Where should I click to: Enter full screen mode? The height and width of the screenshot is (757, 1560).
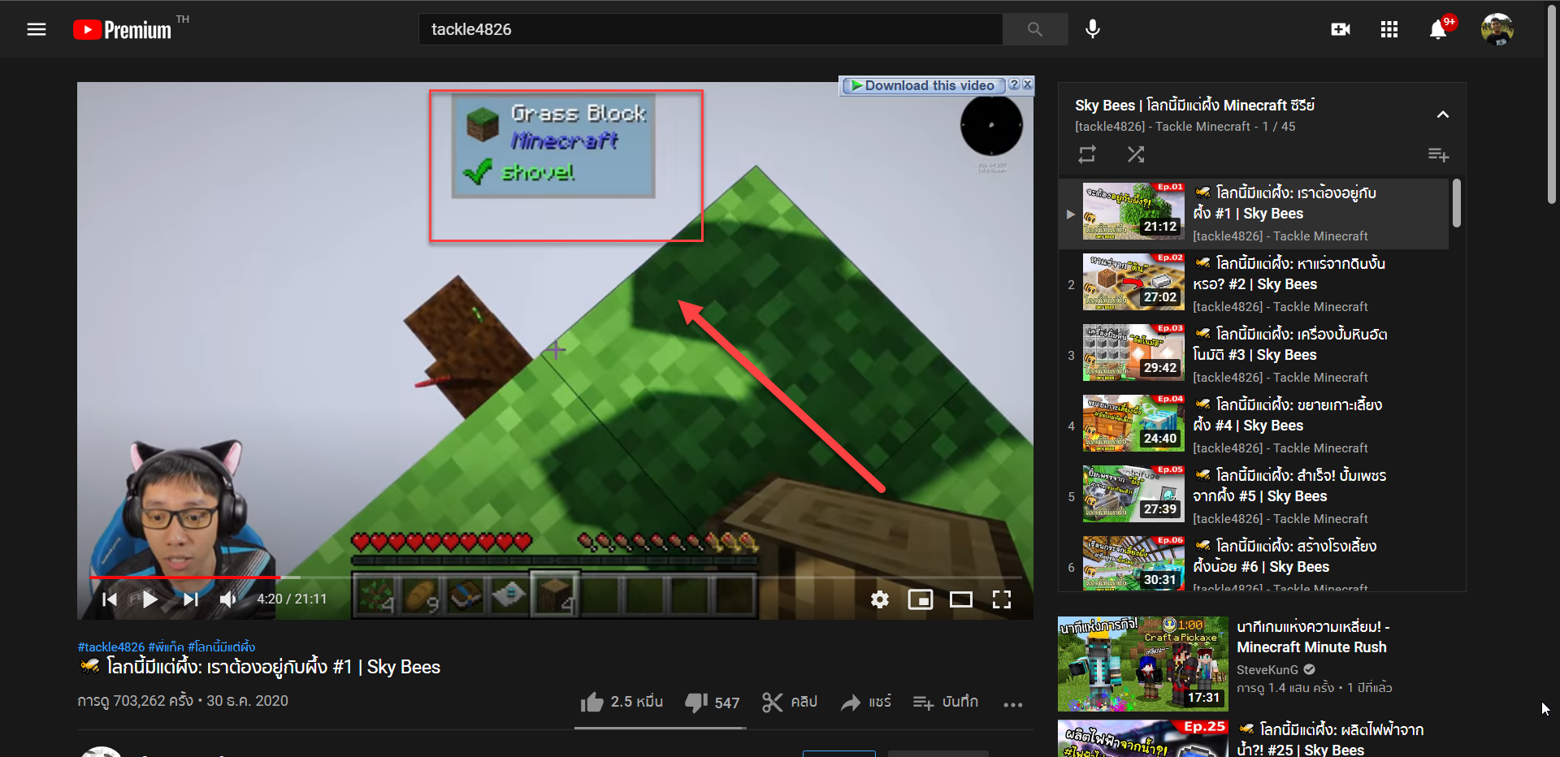(x=1002, y=599)
